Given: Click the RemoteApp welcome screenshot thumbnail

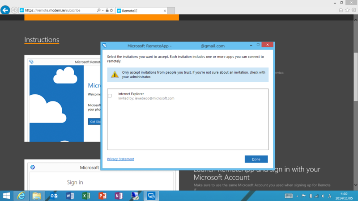Looking at the screenshot, I should pyautogui.click(x=62, y=98).
